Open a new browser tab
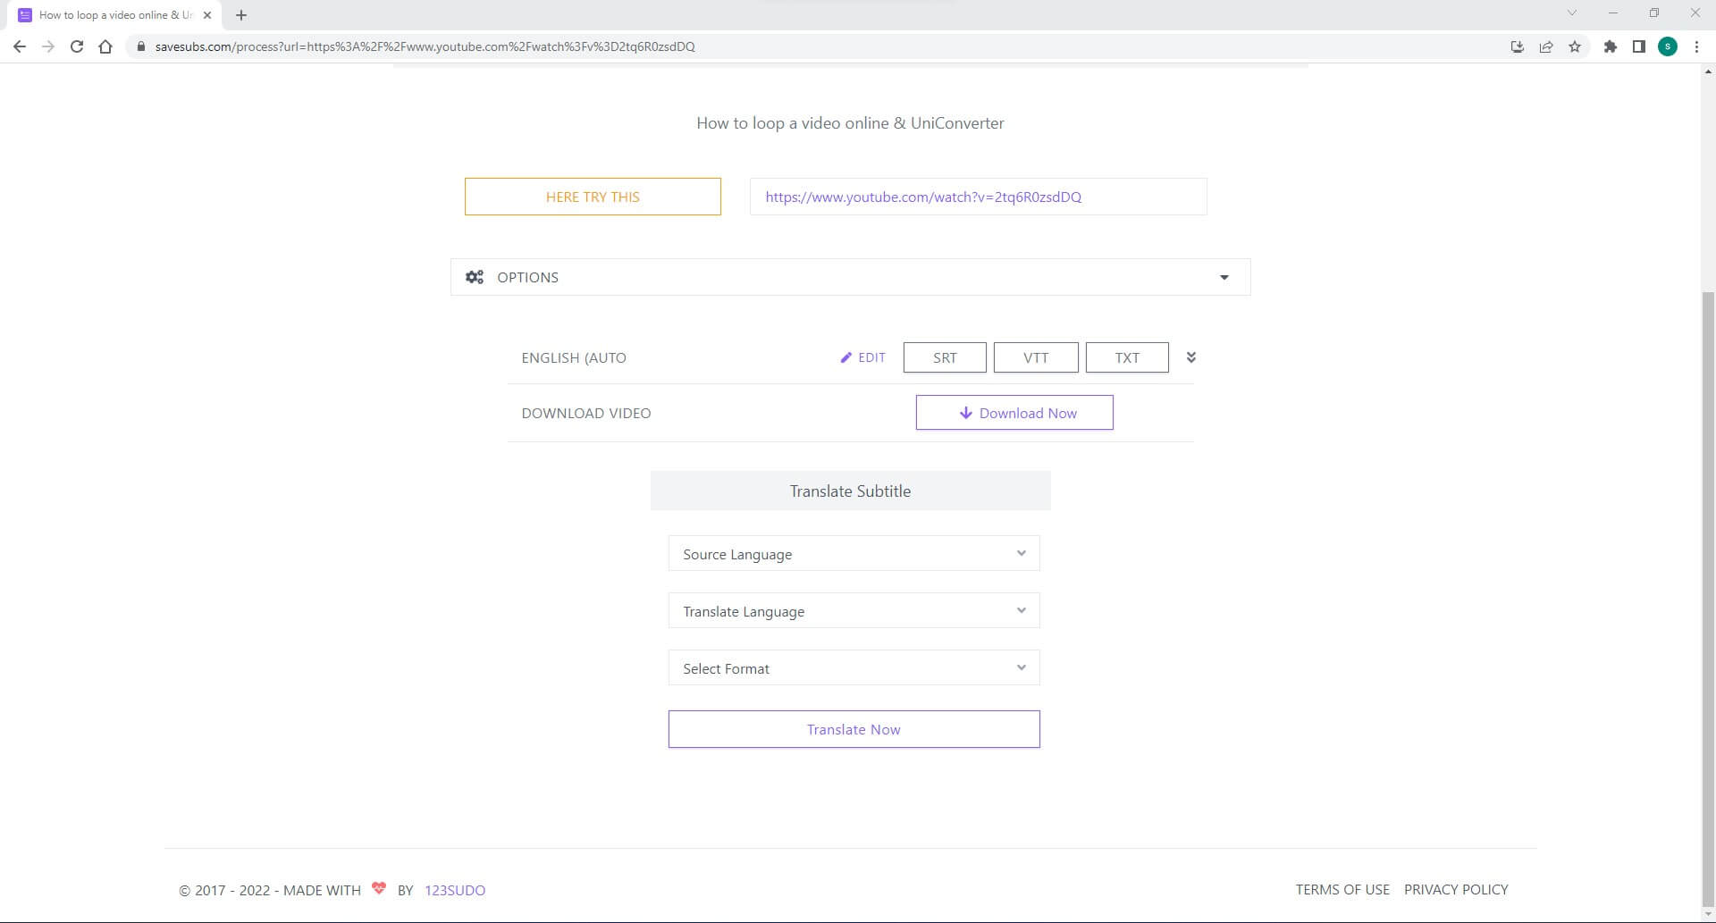Image resolution: width=1716 pixels, height=923 pixels. 241,15
